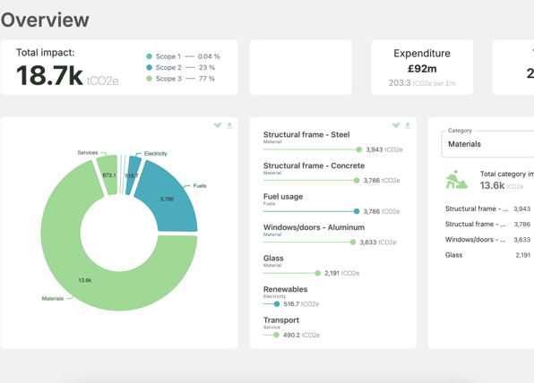Click the 'Fuel usage' heading
Image resolution: width=534 pixels, height=383 pixels.
pyautogui.click(x=283, y=197)
